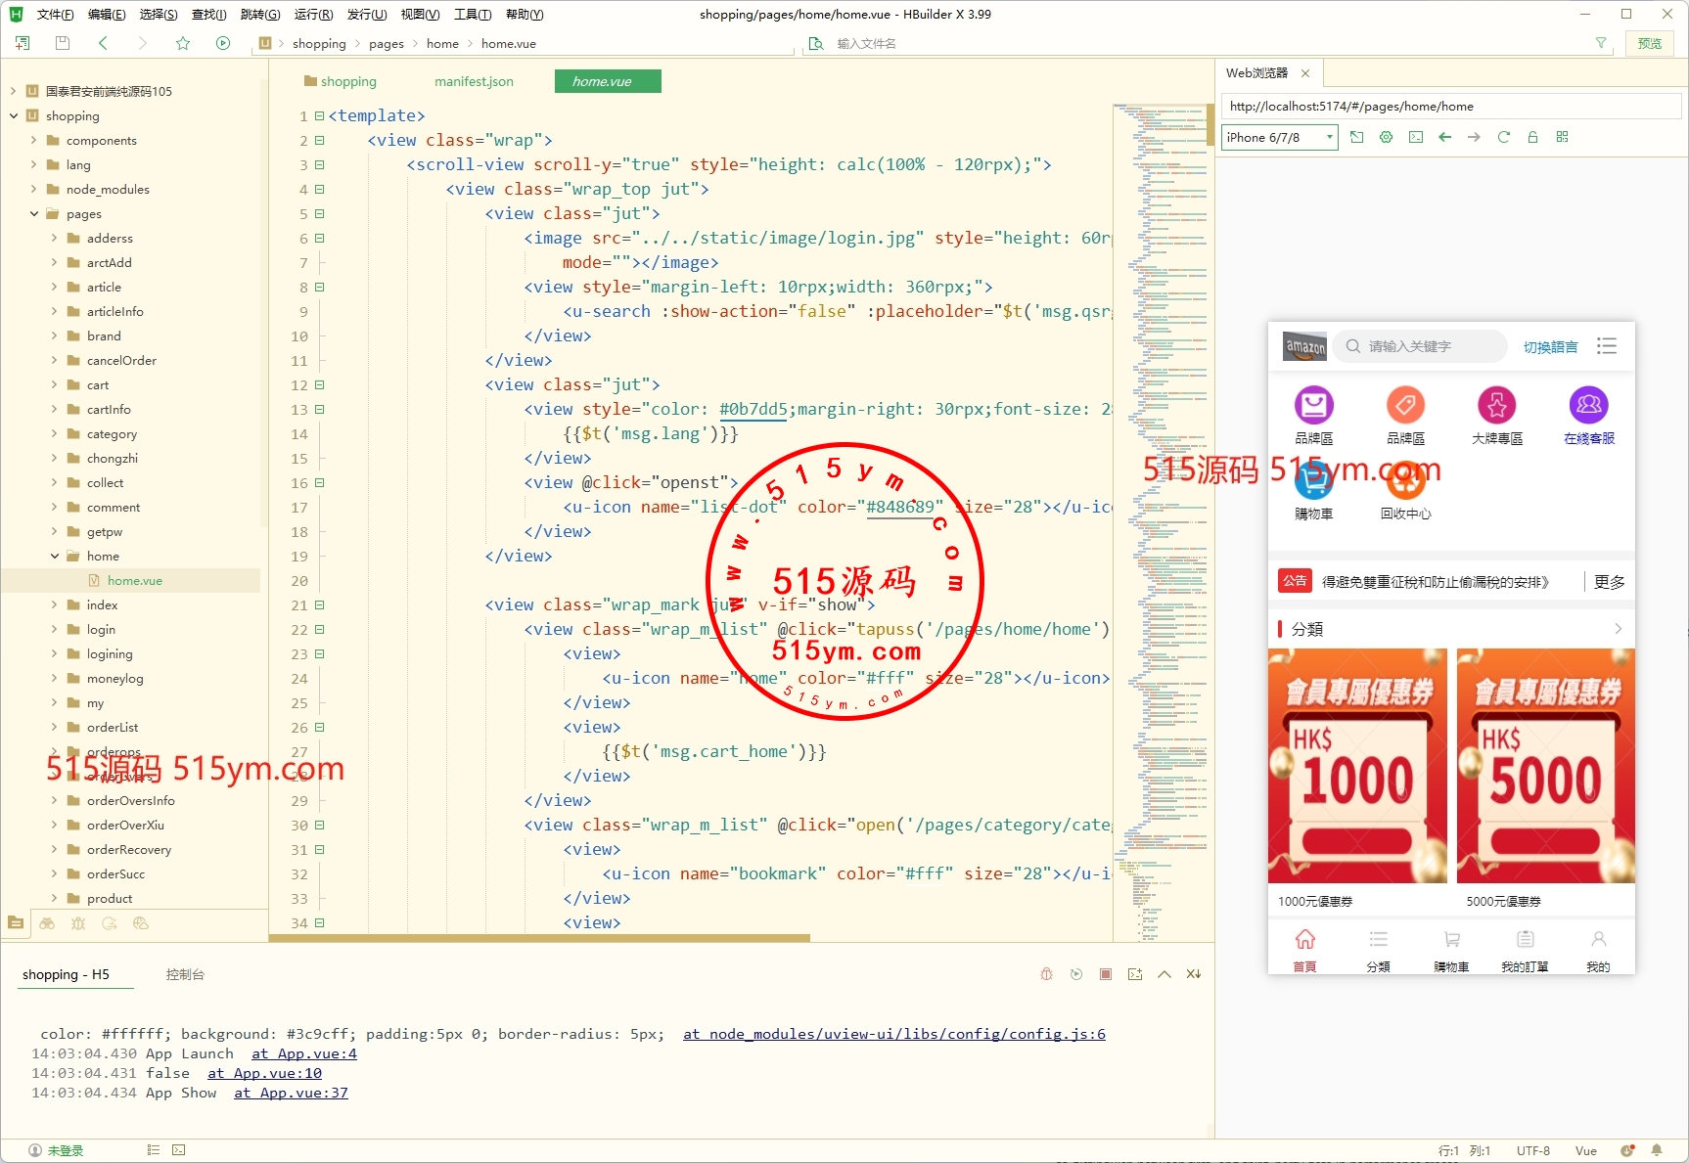Click the star bookmark icon in toolbar
This screenshot has width=1689, height=1163.
183,43
